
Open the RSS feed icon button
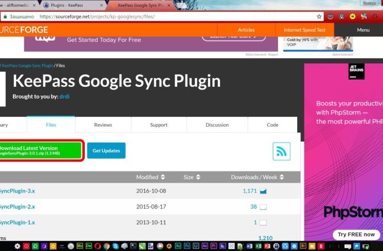(x=281, y=151)
